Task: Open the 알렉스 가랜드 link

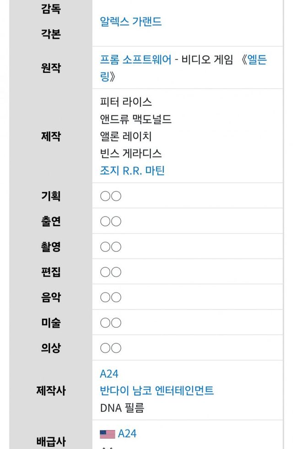Action: tap(131, 22)
